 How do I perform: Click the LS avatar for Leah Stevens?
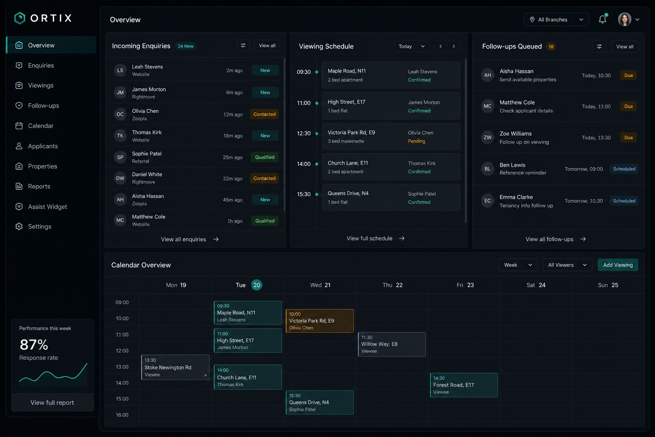(120, 70)
